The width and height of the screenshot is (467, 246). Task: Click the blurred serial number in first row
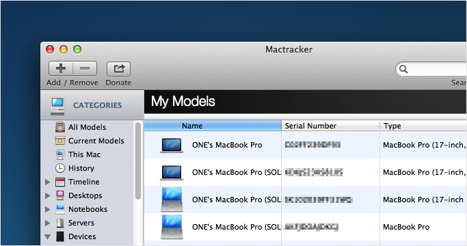(x=312, y=145)
